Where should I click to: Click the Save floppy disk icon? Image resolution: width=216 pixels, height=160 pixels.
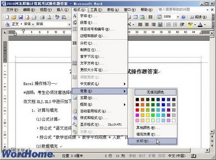point(21,17)
